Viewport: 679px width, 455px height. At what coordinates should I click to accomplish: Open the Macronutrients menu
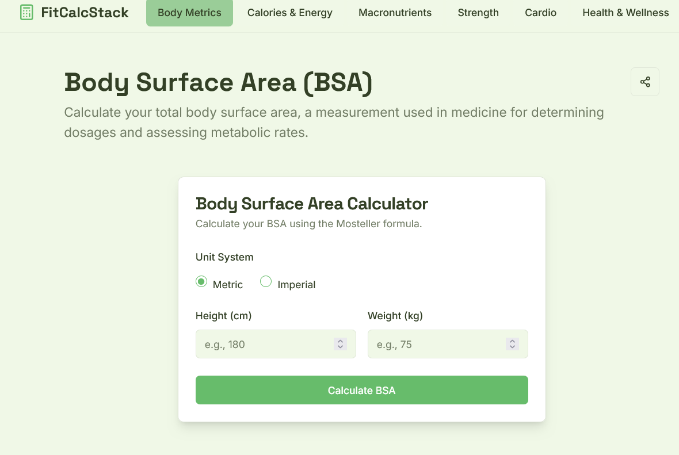[395, 13]
